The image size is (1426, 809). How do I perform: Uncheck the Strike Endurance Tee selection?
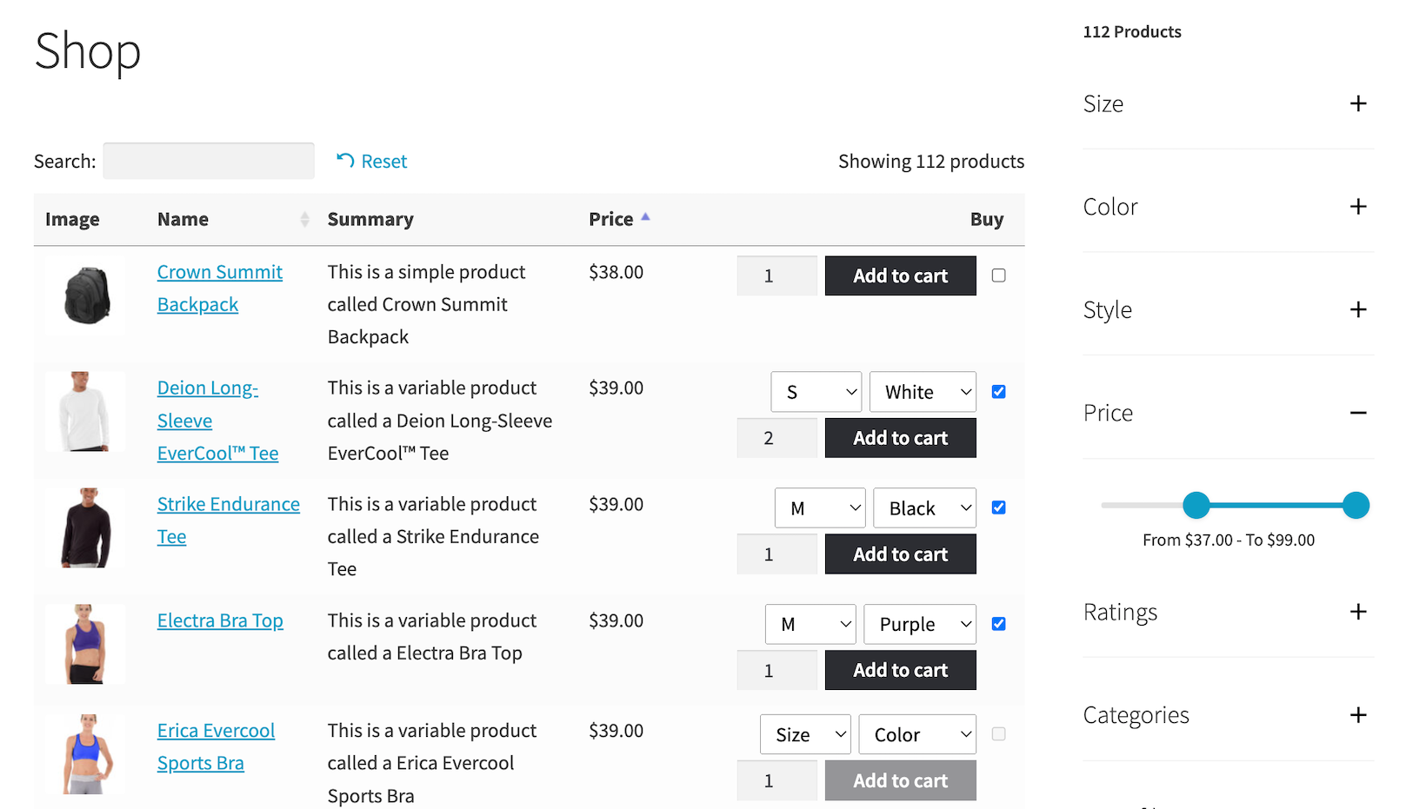pos(998,507)
